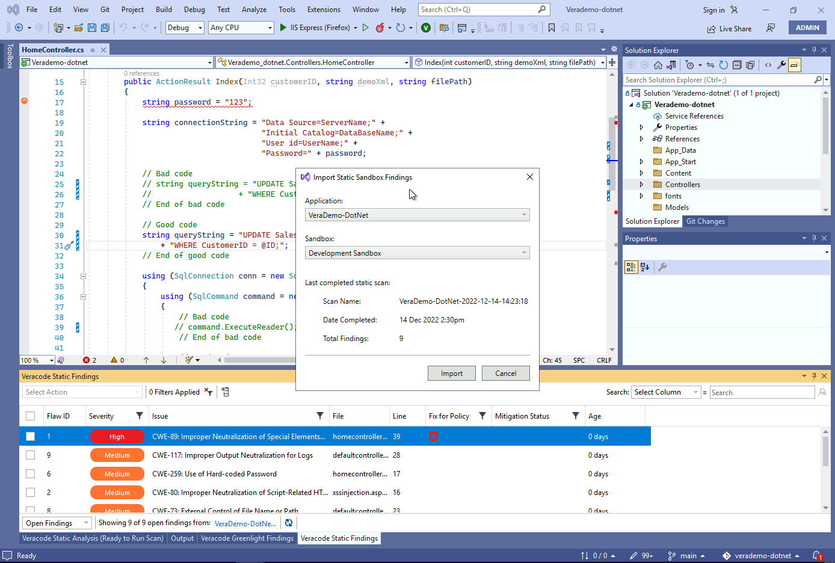The height and width of the screenshot is (563, 835).
Task: Expand the References node in Solution Explorer
Action: tap(641, 139)
